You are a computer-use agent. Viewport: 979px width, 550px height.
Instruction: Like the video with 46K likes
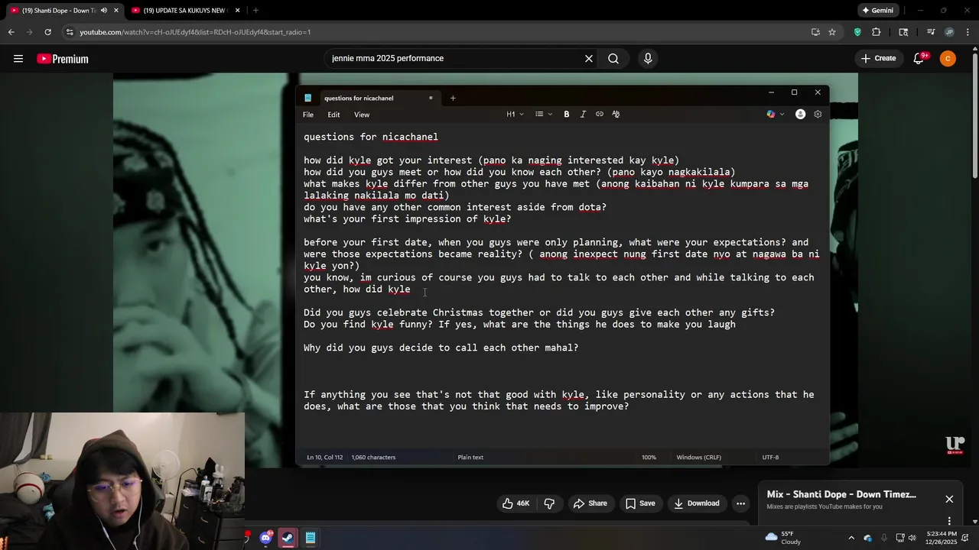[516, 503]
